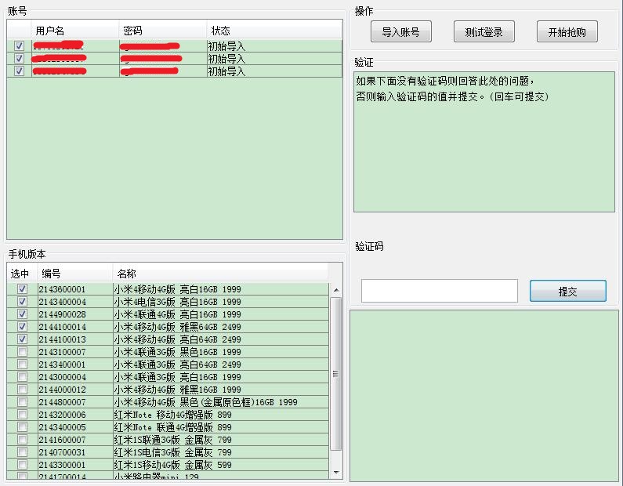Uncheck phone model 2144100014 checkbox

(22, 327)
